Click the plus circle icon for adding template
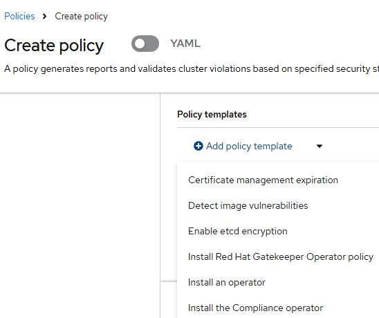This screenshot has width=379, height=318. click(198, 146)
